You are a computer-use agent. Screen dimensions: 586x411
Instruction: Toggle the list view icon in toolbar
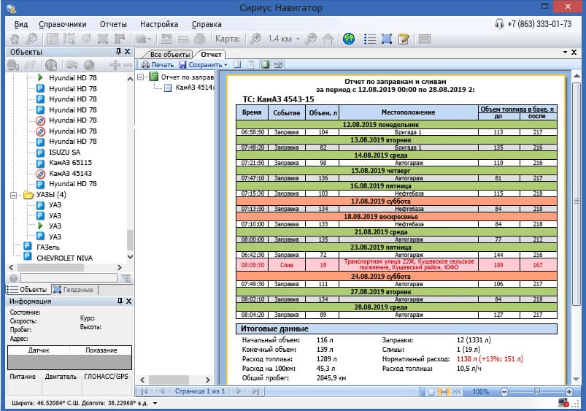click(370, 39)
